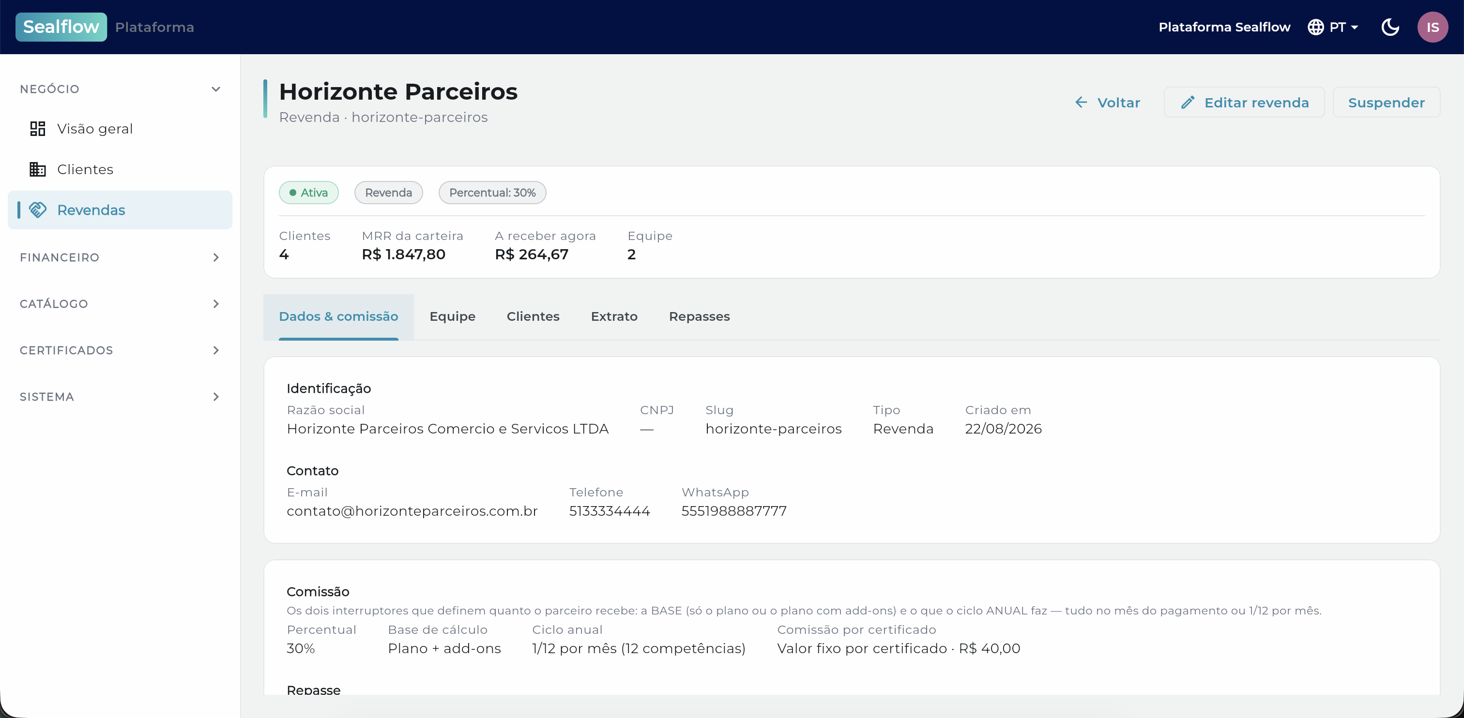The image size is (1464, 718).
Task: Expand the CATÁLOGO sidebar section
Action: 120,304
